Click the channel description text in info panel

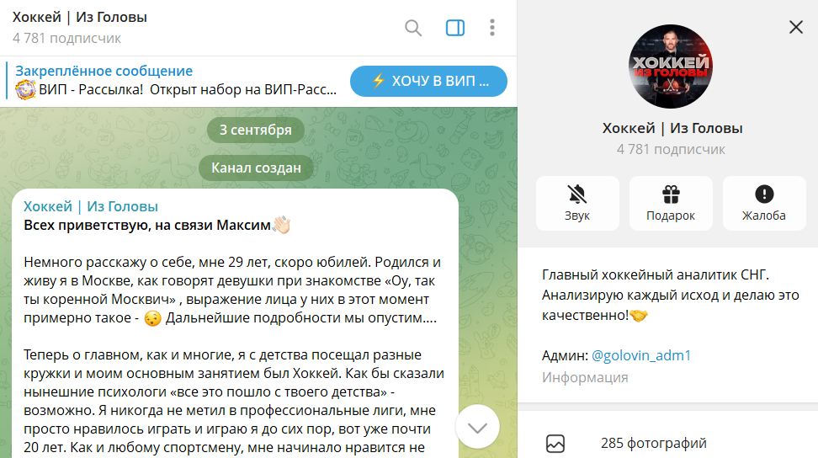tap(671, 295)
